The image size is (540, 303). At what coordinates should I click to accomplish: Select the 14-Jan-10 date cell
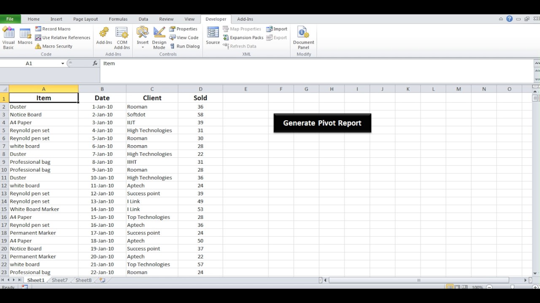click(x=102, y=209)
